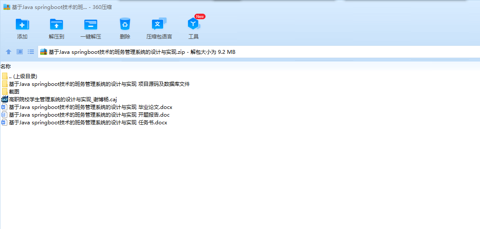The height and width of the screenshot is (229, 480).
Task: Click the Extract To (解压到) icon
Action: click(x=57, y=24)
